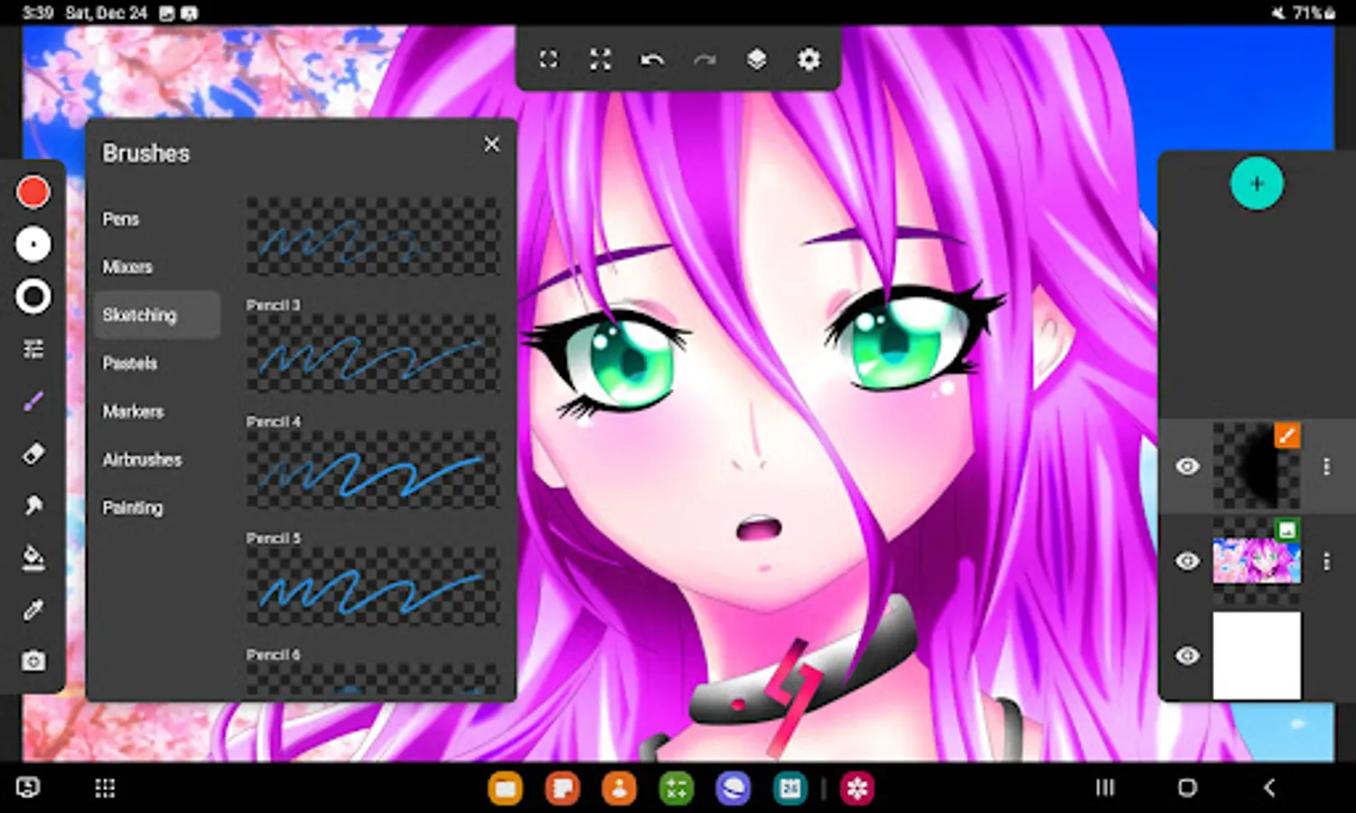Select the paint bucket Fill tool
This screenshot has height=813, width=1356.
[x=33, y=557]
